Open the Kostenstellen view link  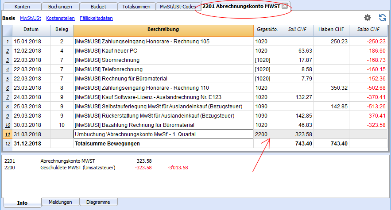pyautogui.click(x=60, y=18)
